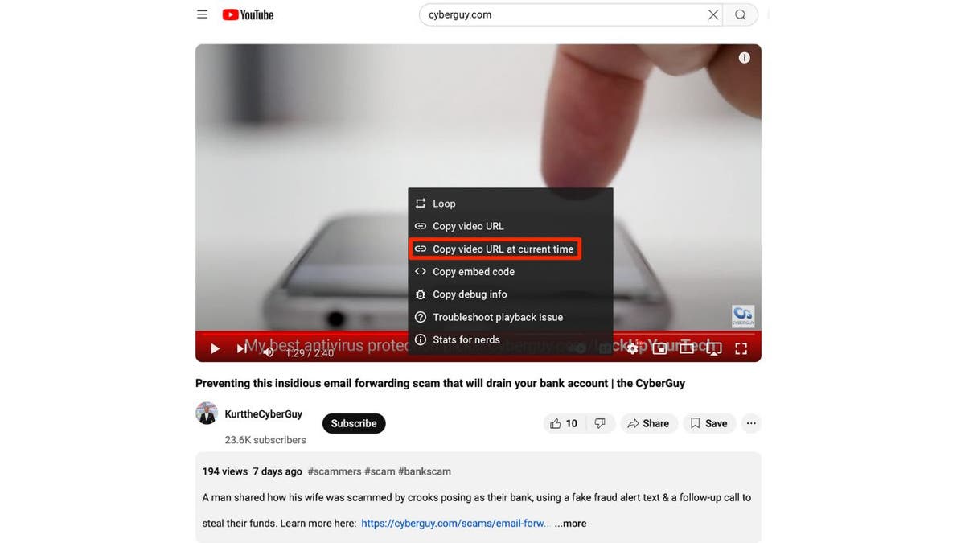Open the playback settings gear

pos(632,348)
